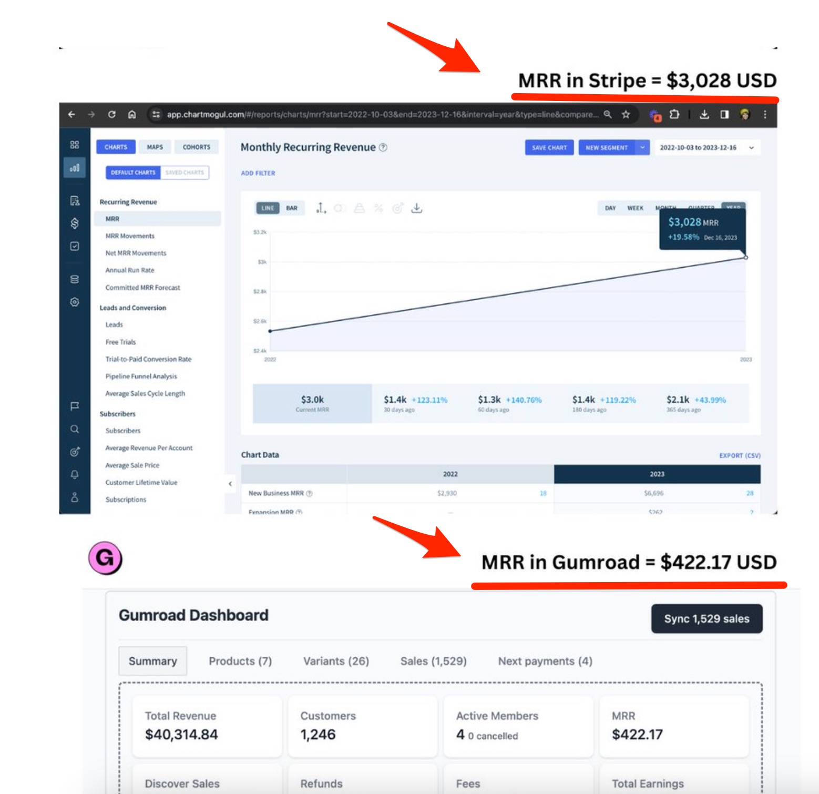Switch the chart type to LINE

[268, 208]
